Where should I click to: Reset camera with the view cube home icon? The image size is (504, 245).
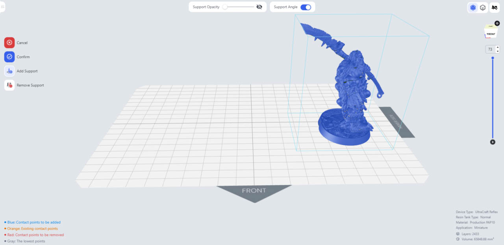coord(497,23)
